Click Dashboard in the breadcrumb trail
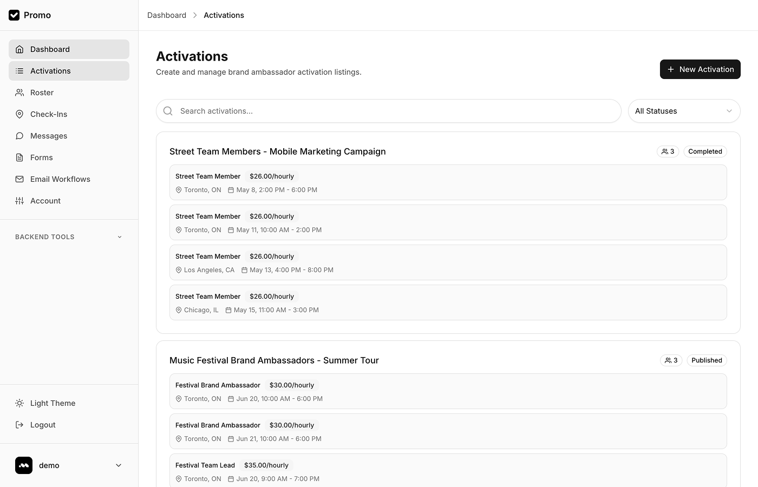The height and width of the screenshot is (487, 758). (x=167, y=15)
